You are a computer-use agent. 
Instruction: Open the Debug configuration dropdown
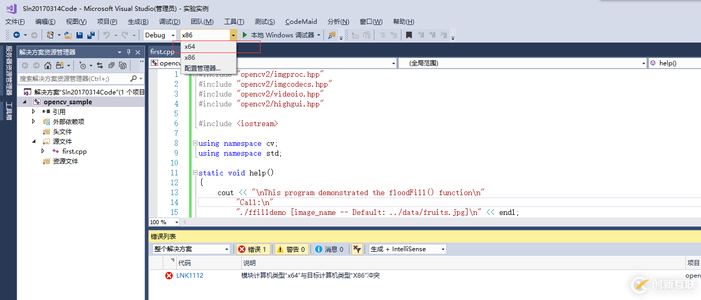(x=160, y=35)
